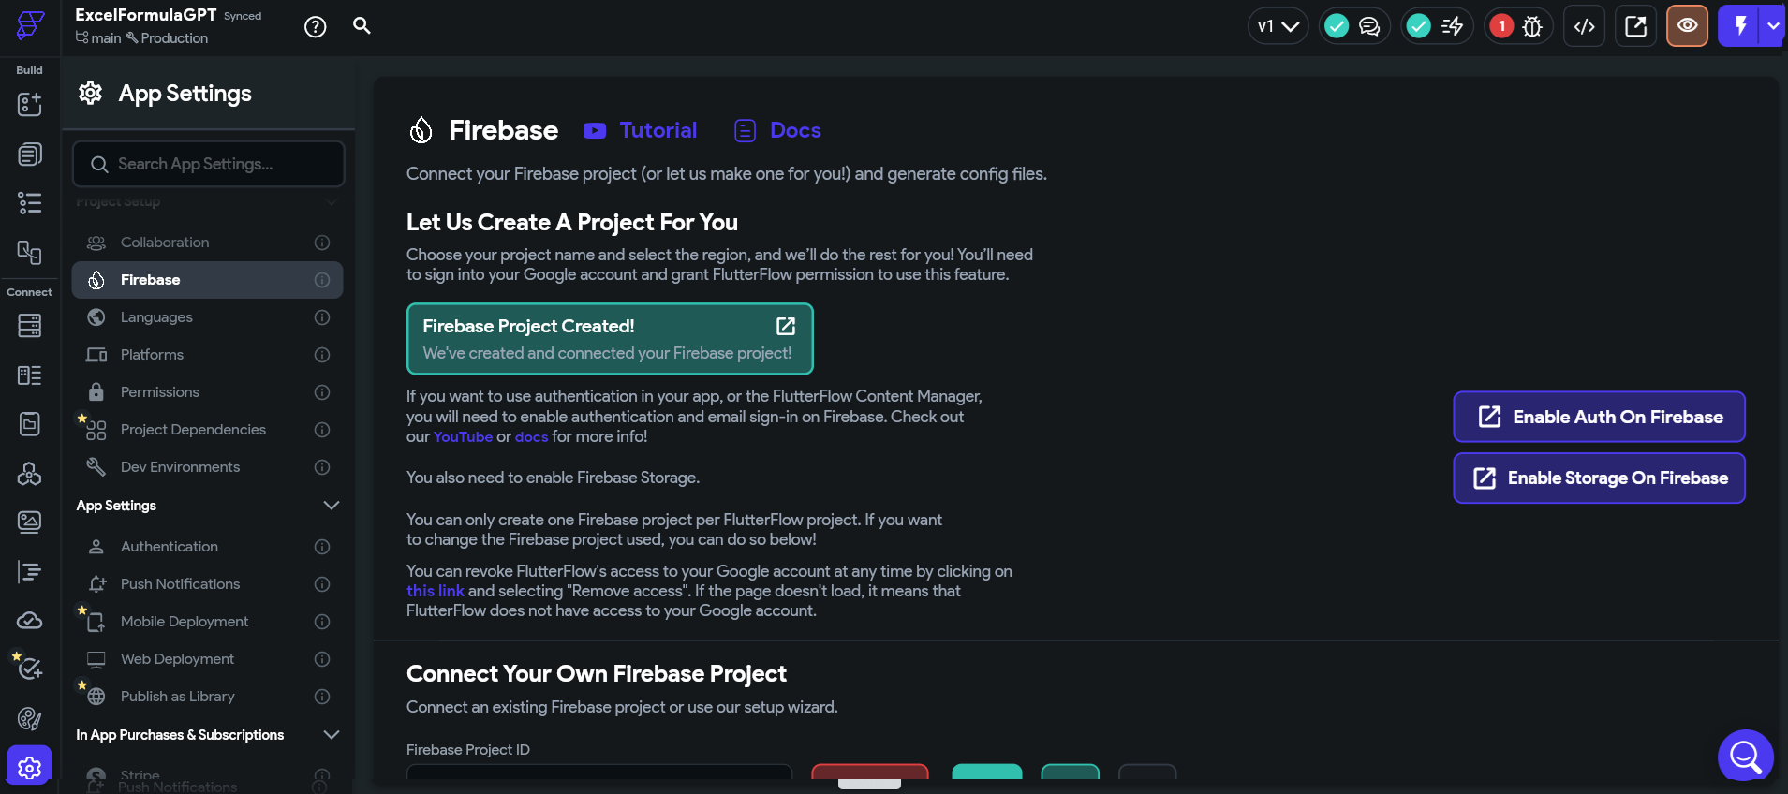The height and width of the screenshot is (794, 1788).
Task: Click the info icon beside Languages
Action: 322,317
